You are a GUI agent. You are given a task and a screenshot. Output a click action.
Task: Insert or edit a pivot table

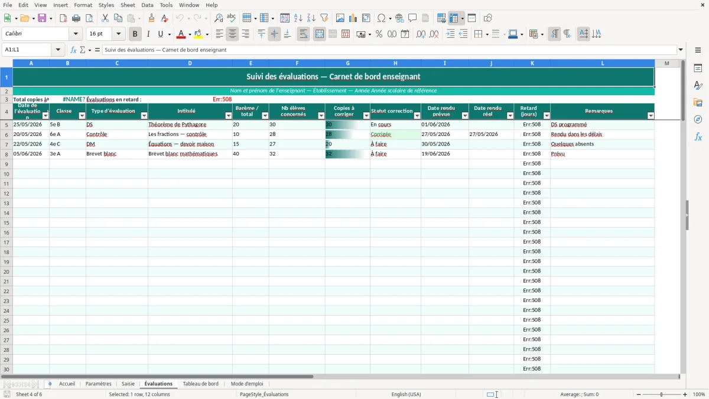coord(366,18)
